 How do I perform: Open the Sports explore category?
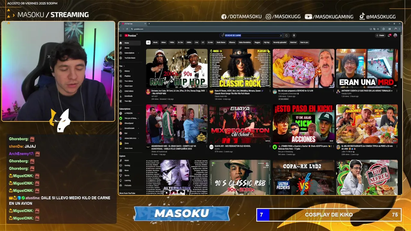(x=130, y=175)
